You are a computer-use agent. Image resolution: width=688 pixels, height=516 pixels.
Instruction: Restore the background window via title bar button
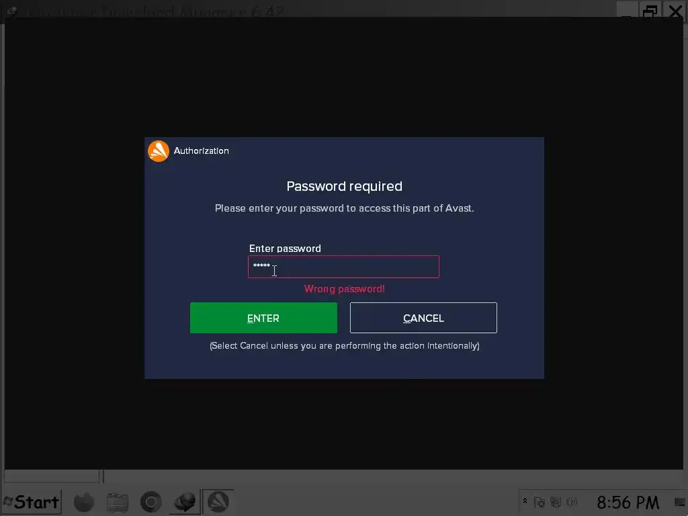coord(650,11)
